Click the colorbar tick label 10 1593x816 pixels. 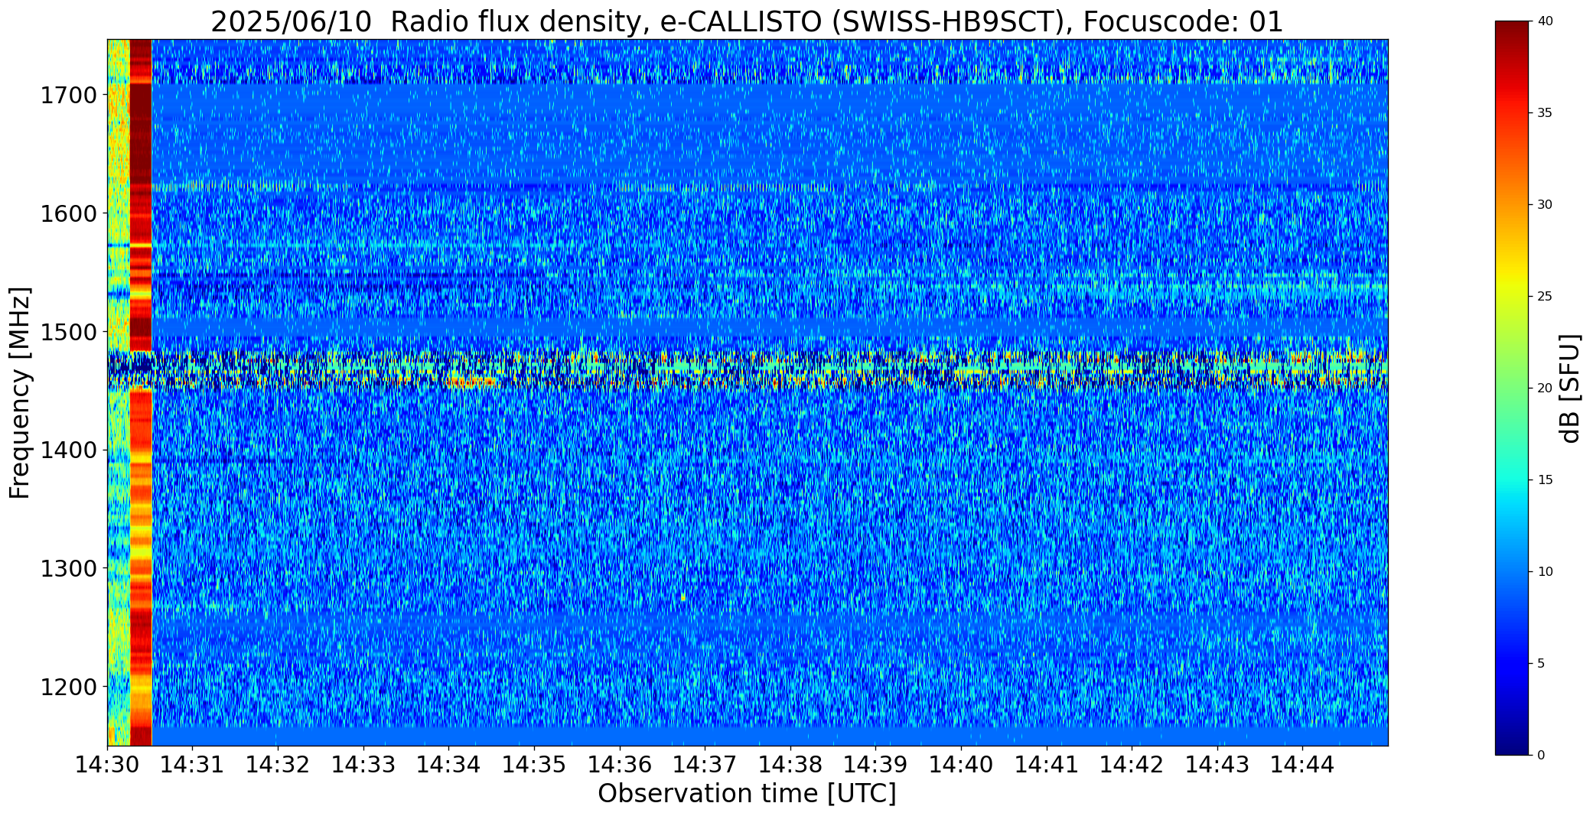pyautogui.click(x=1545, y=572)
